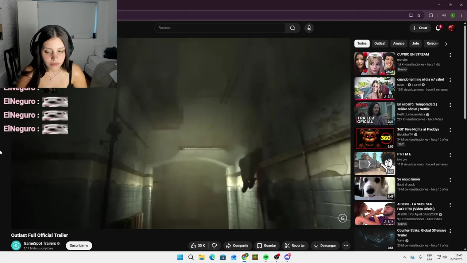Open options menu for P R I M E video

coord(450,155)
